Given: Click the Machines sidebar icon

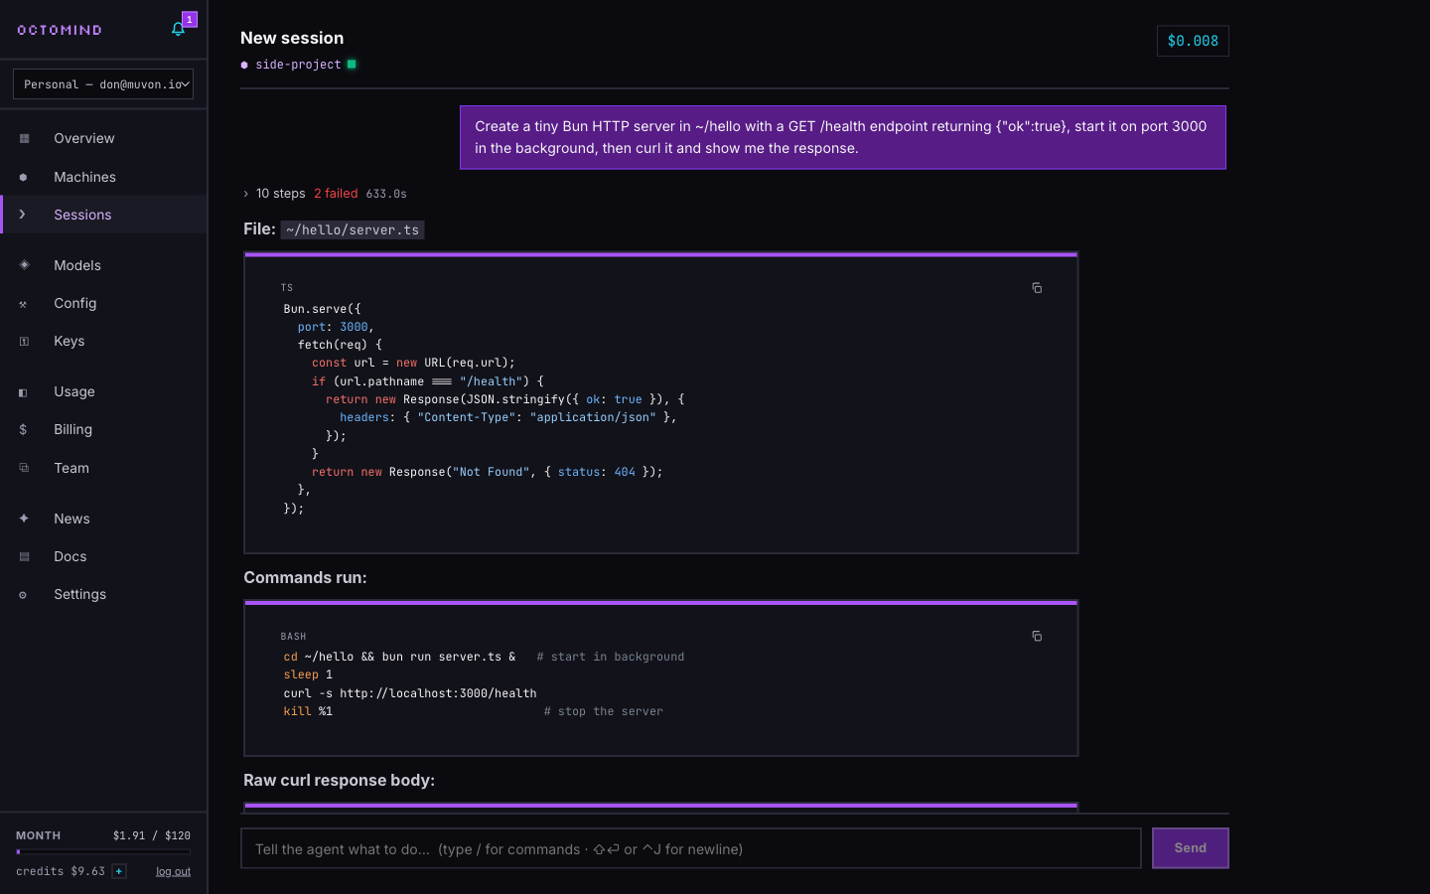Looking at the screenshot, I should coord(24,177).
